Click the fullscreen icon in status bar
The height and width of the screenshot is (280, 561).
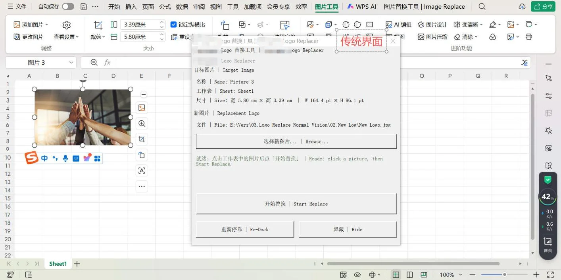coord(550,274)
